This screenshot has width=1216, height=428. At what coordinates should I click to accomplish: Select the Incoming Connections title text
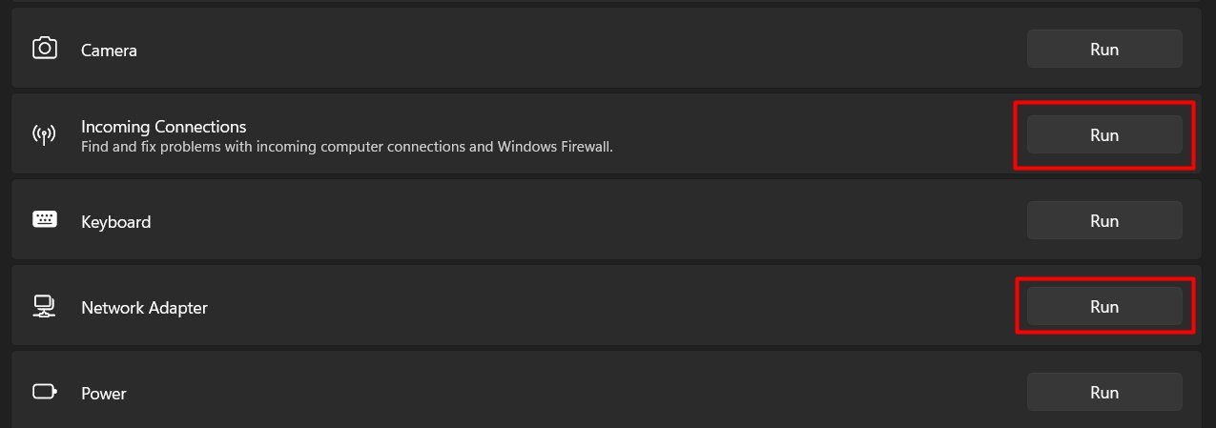[163, 127]
